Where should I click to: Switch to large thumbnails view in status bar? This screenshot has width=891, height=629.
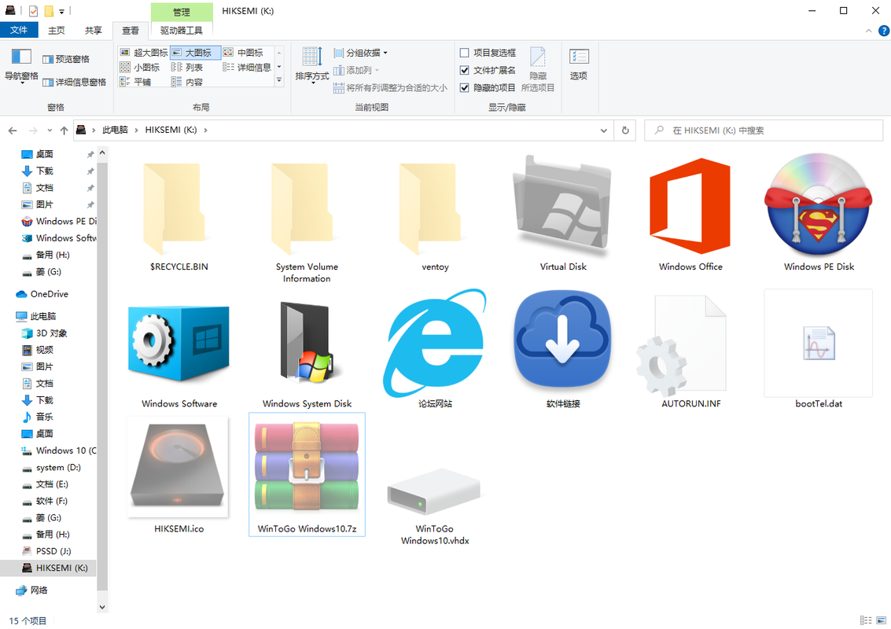point(881,620)
